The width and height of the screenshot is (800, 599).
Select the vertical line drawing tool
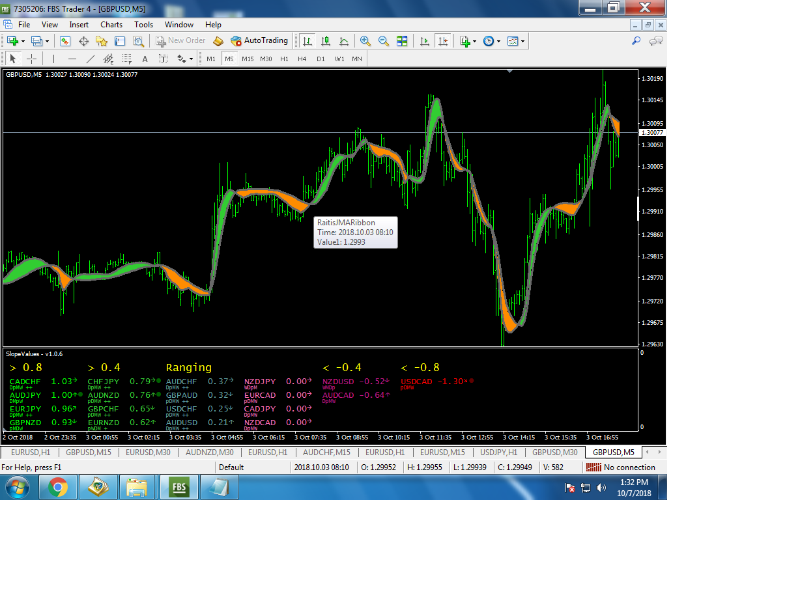click(54, 59)
